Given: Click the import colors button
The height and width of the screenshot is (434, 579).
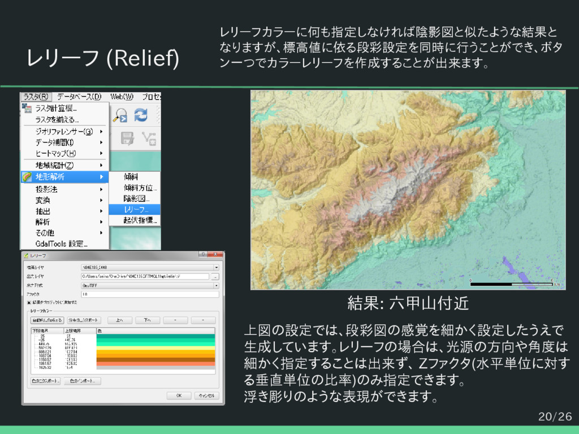Looking at the screenshot, I should coord(83,381).
